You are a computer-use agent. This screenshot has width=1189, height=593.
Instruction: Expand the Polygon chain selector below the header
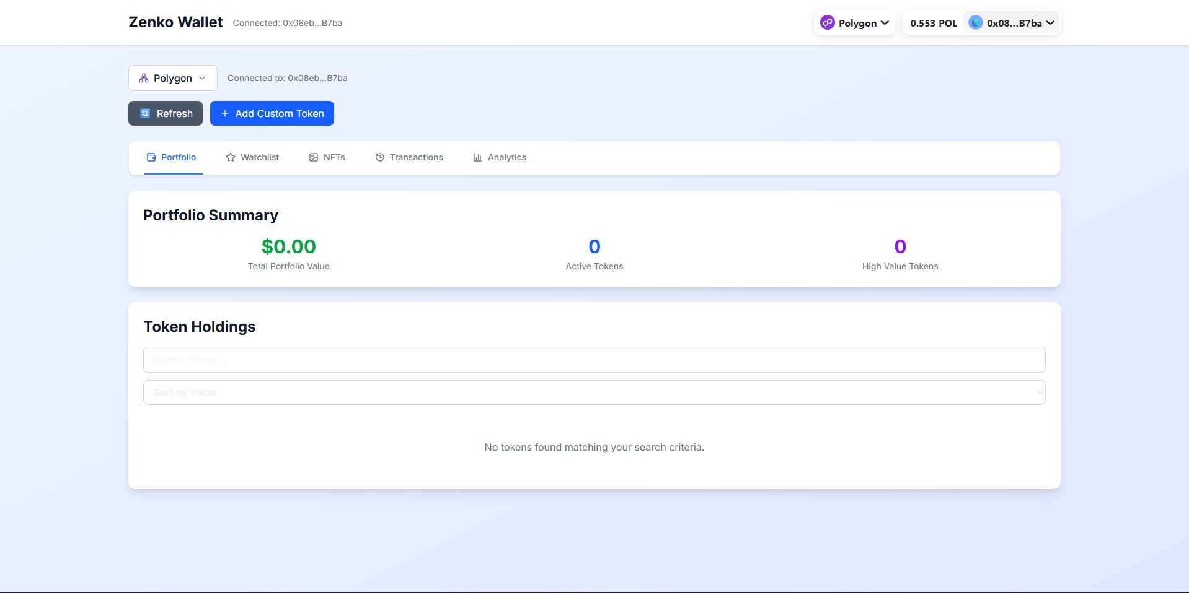[202, 78]
